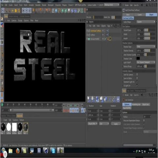Search objects with magnifier icon
The width and height of the screenshot is (158, 158).
(114, 26)
